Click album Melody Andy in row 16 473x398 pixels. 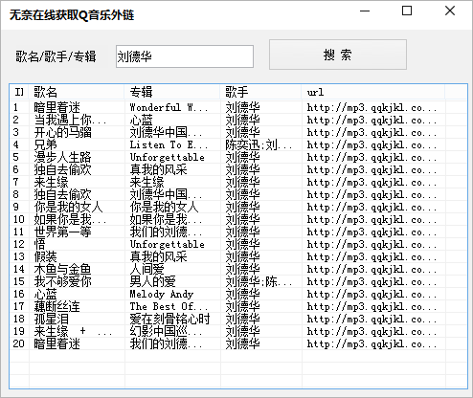click(x=162, y=294)
